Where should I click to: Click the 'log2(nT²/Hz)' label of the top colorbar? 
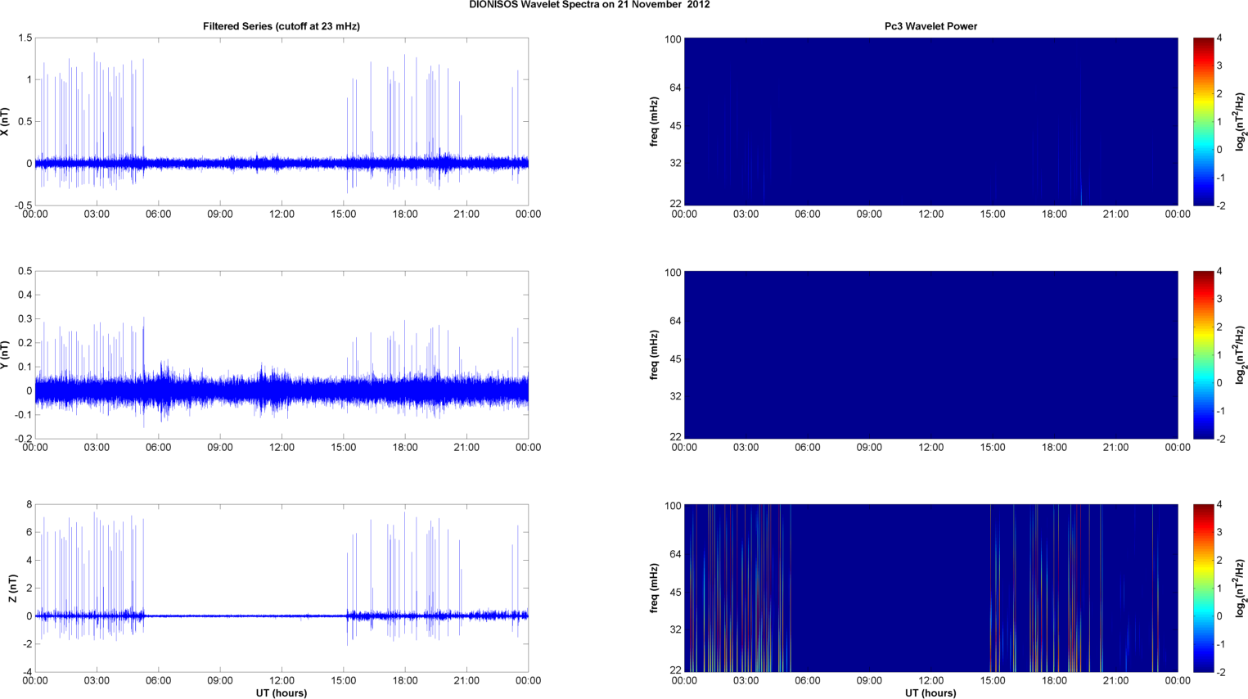[1241, 122]
